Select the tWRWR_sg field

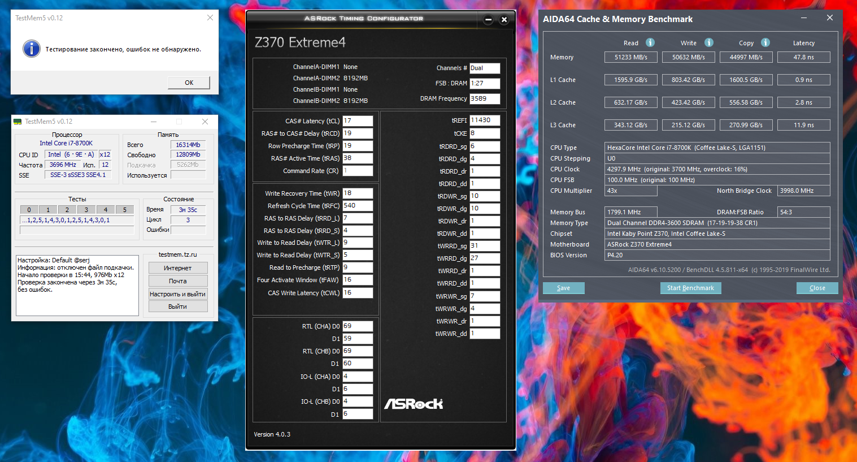pyautogui.click(x=485, y=296)
